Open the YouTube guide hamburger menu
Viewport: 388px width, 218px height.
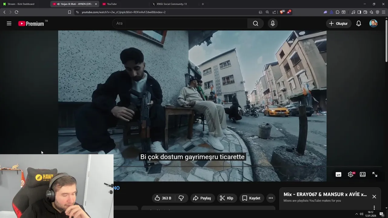9,23
